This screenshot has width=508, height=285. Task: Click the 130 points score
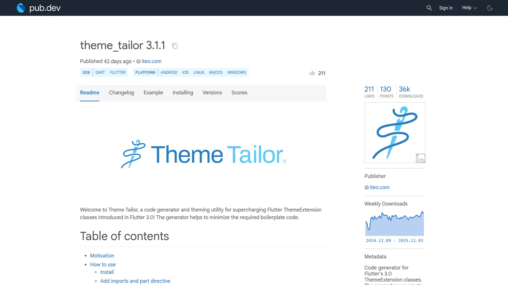click(x=386, y=92)
